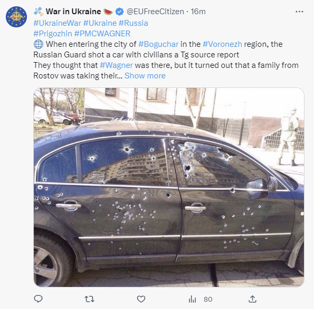
Task: Click the blue verified badge
Action: (120, 12)
